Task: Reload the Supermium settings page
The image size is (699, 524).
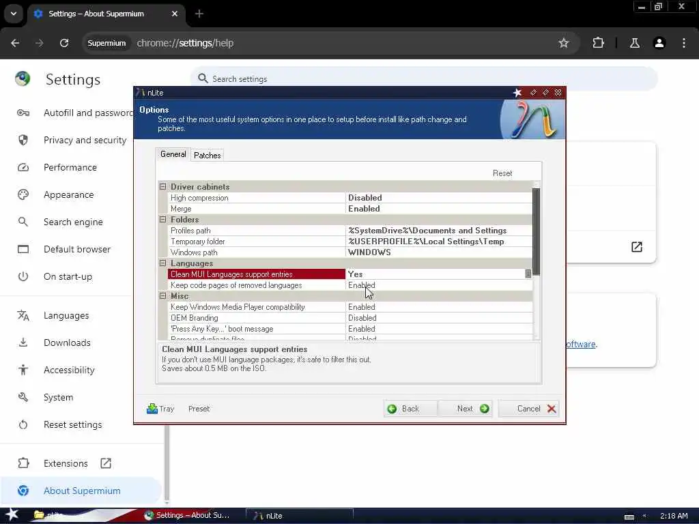Action: pos(64,43)
